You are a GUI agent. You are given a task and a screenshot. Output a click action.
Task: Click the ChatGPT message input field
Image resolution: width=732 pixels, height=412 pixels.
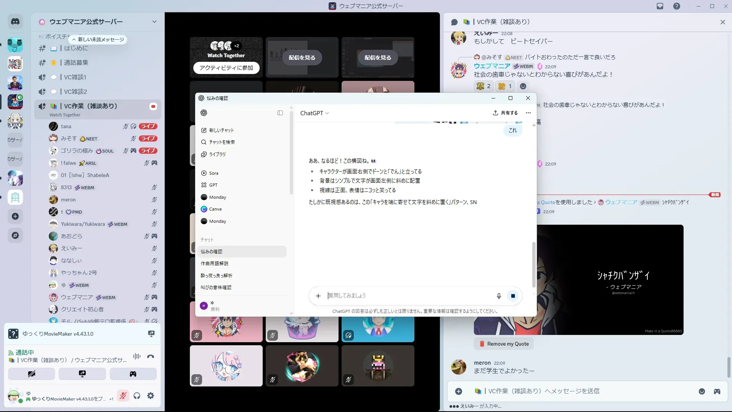point(408,296)
